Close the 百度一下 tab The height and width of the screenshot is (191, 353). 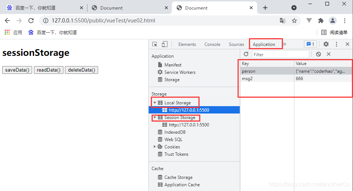pyautogui.click(x=82, y=8)
